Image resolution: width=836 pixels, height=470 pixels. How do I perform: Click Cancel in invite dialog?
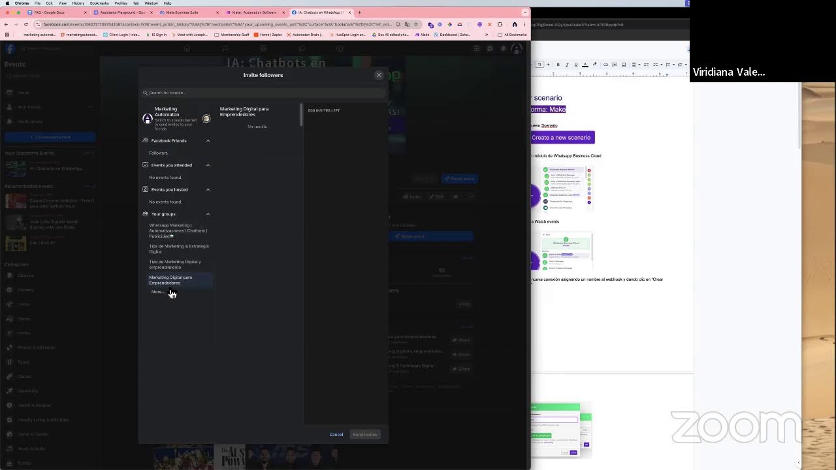336,435
